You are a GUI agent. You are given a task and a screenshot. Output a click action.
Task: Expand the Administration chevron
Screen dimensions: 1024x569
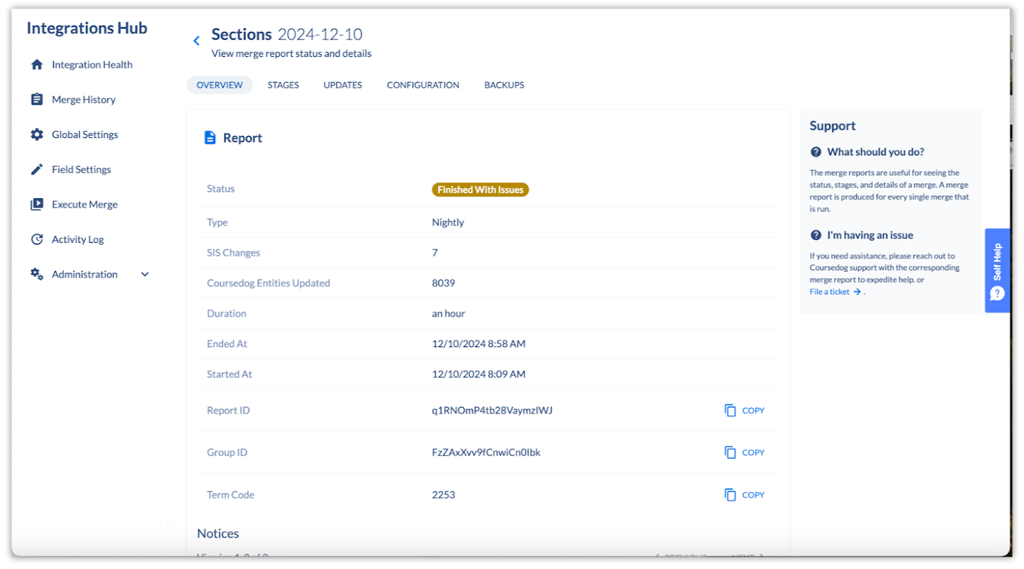tap(145, 274)
